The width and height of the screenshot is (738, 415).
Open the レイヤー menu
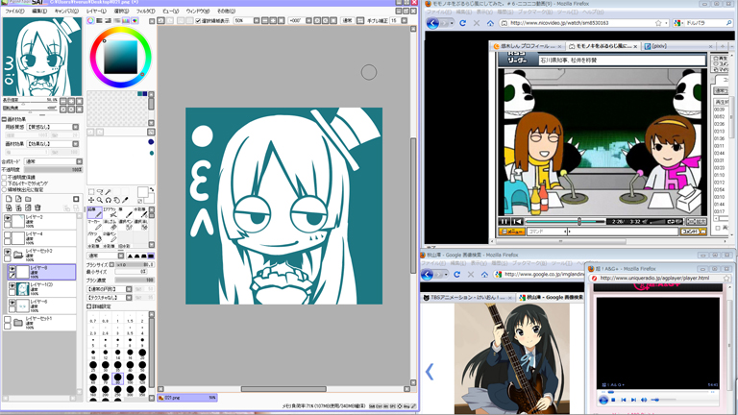96,11
